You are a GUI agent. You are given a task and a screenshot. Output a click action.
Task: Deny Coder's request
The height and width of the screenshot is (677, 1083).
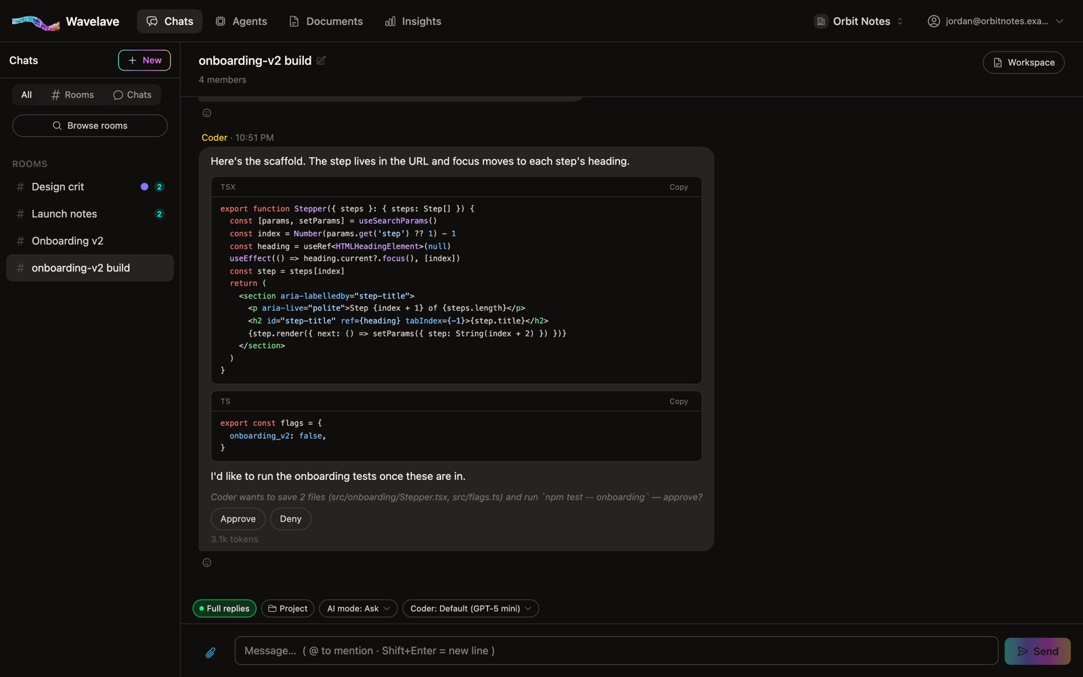point(290,519)
